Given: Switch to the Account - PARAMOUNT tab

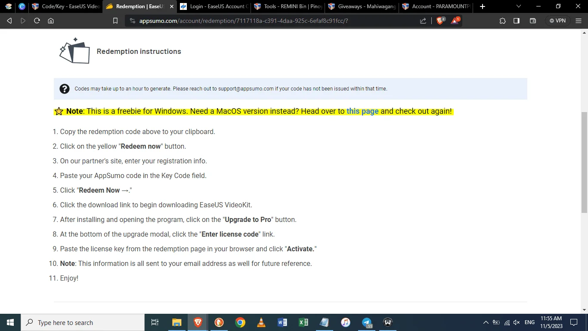Looking at the screenshot, I should pyautogui.click(x=436, y=6).
